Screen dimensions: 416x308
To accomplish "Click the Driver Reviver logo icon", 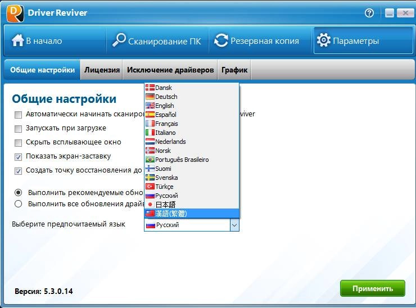I will tap(15, 13).
